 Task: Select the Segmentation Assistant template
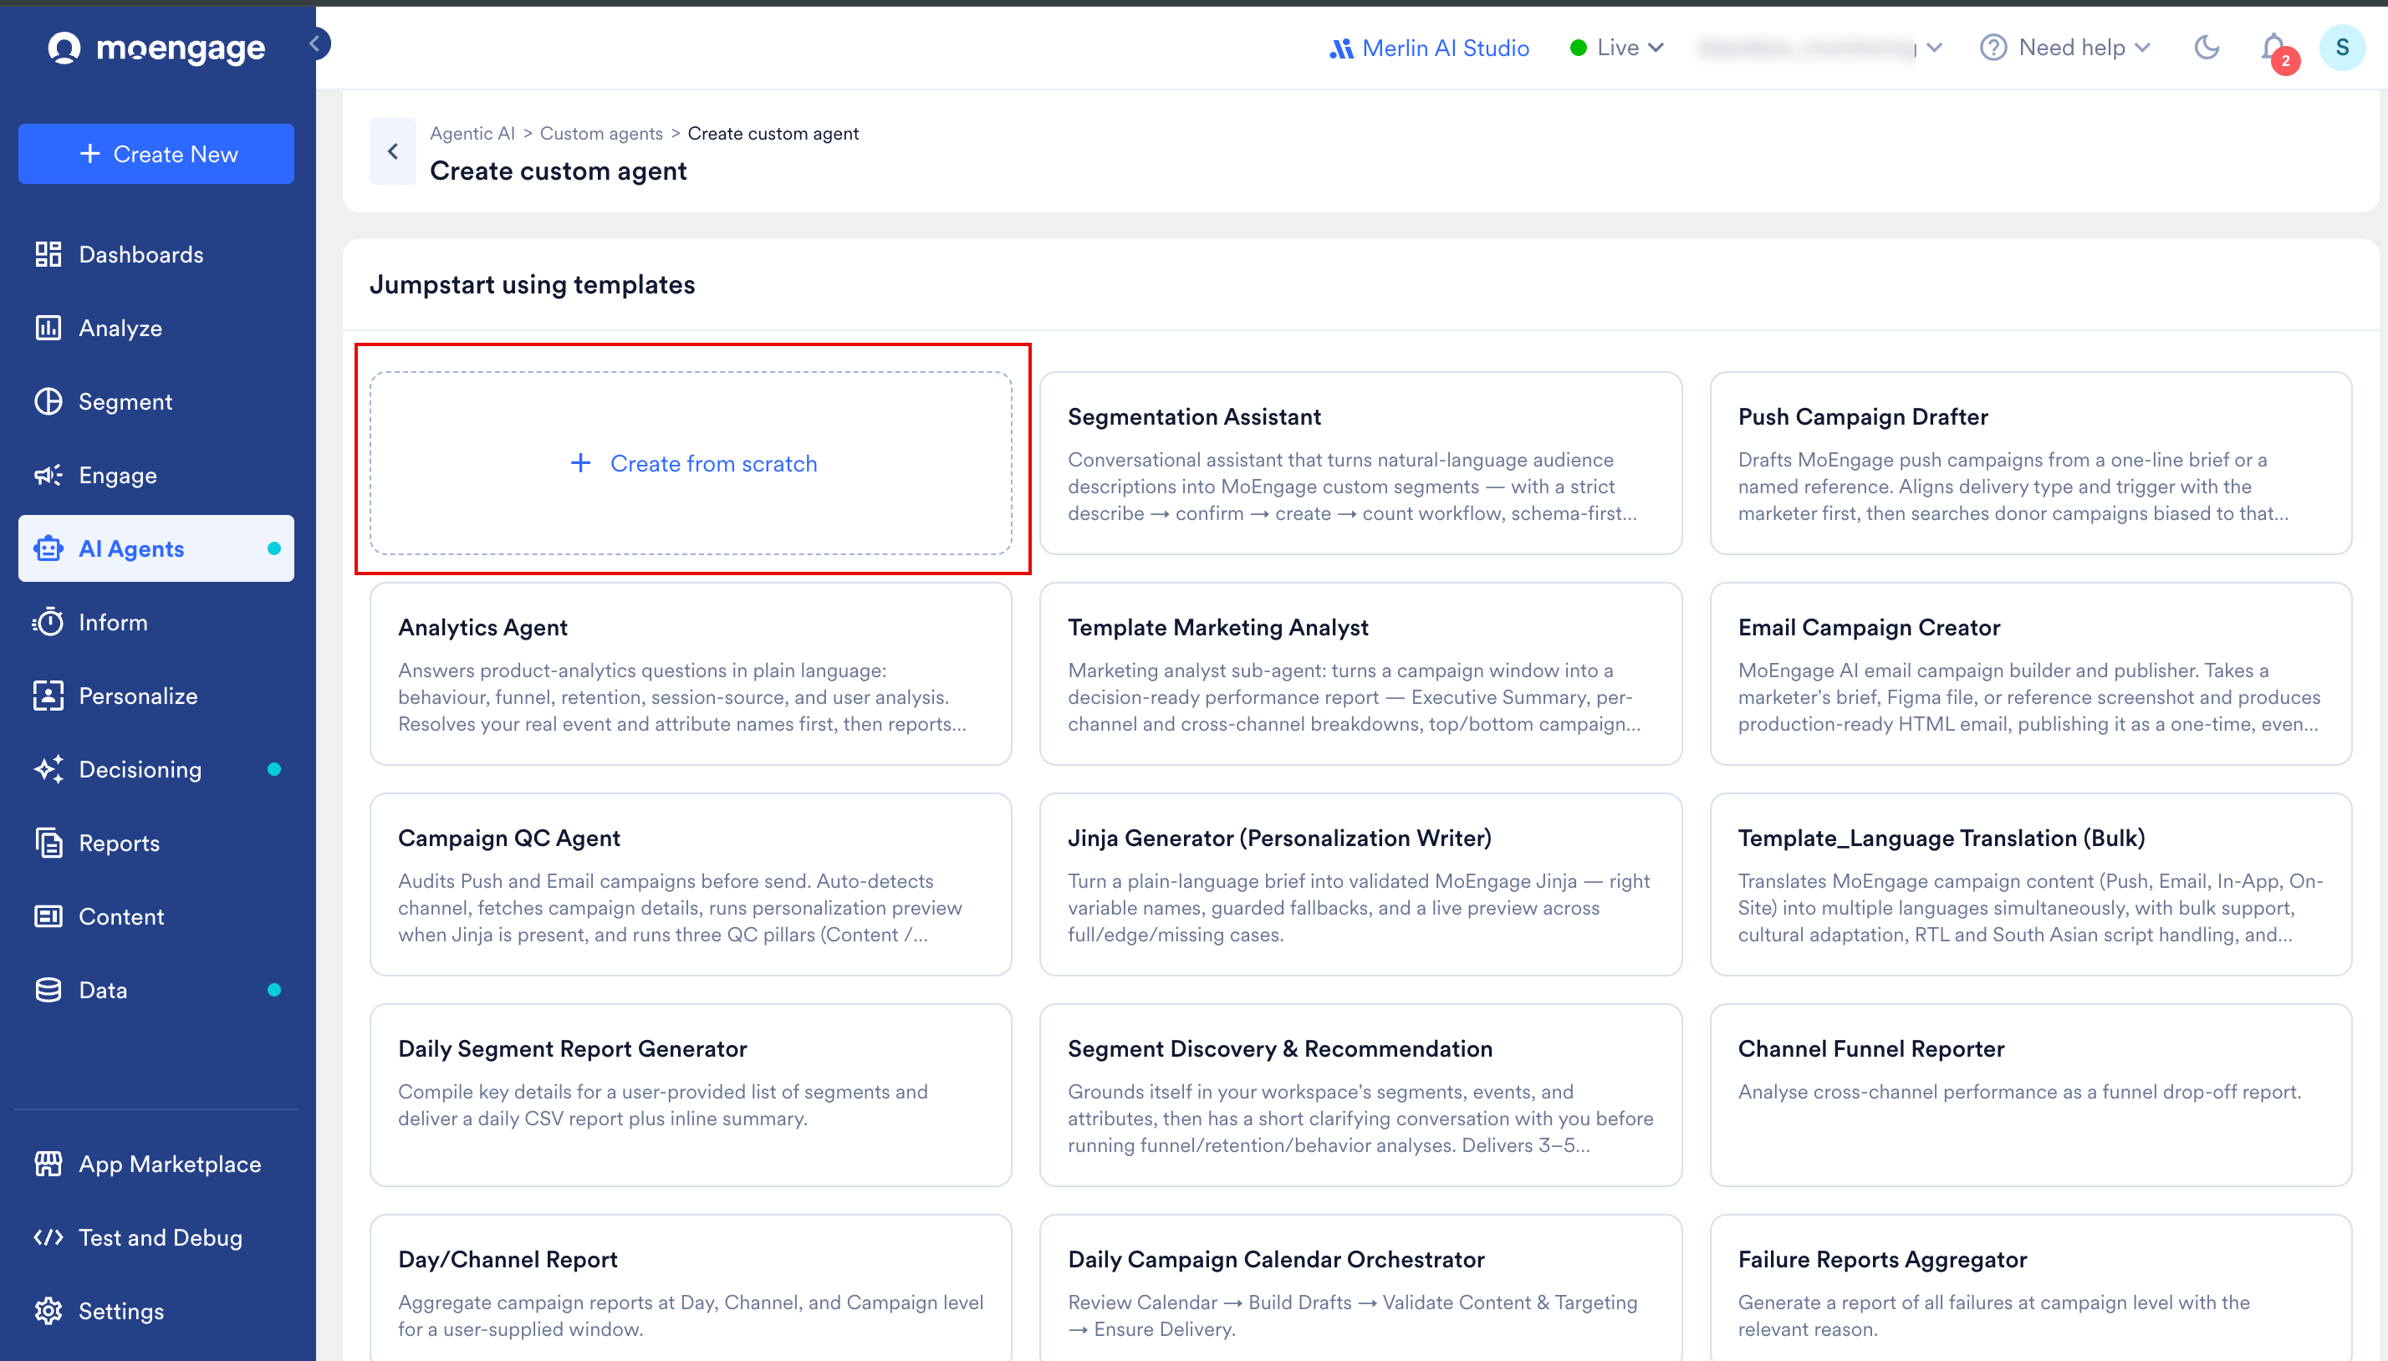pos(1360,464)
